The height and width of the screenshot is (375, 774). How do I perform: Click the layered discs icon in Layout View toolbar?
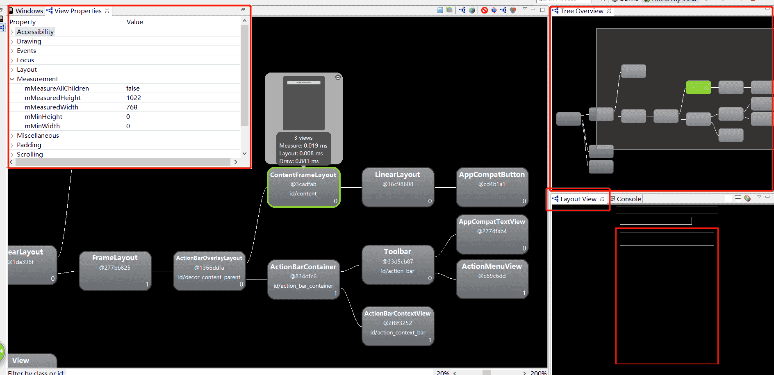pos(747,198)
